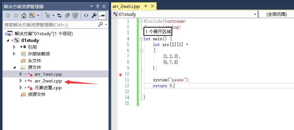Place the cursor on 'return 0;' line

(x=164, y=86)
